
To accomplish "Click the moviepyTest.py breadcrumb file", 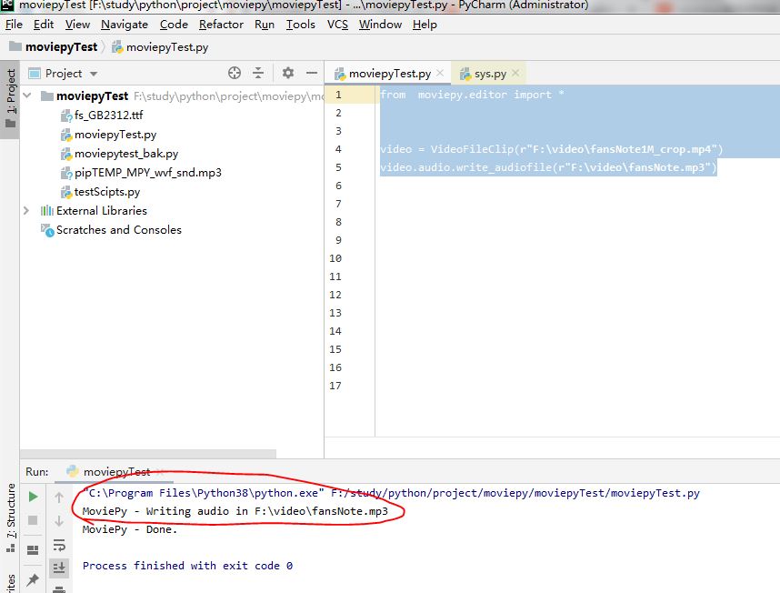I will point(160,47).
